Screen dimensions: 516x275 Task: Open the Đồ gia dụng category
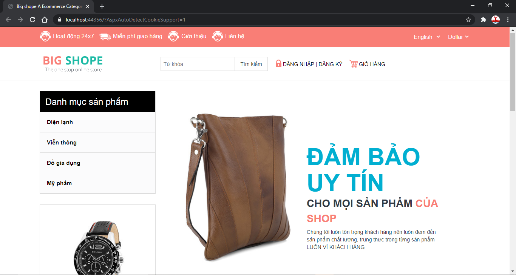tap(97, 163)
